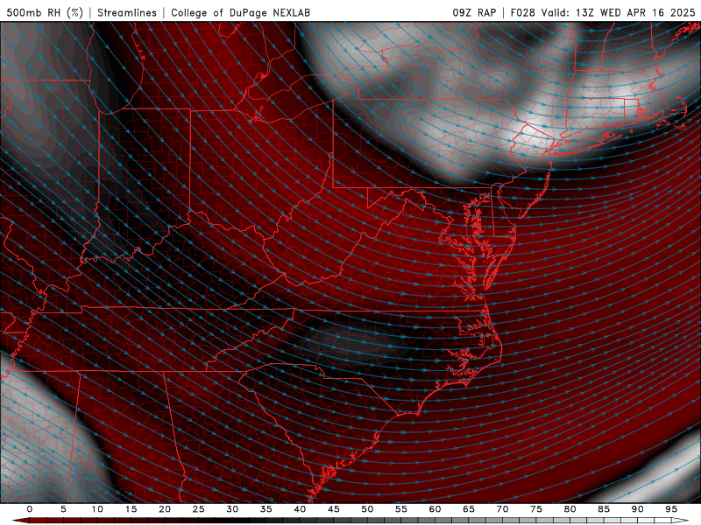Image resolution: width=701 pixels, height=525 pixels.
Task: Click the 90 tick label on legend
Action: pyautogui.click(x=638, y=509)
